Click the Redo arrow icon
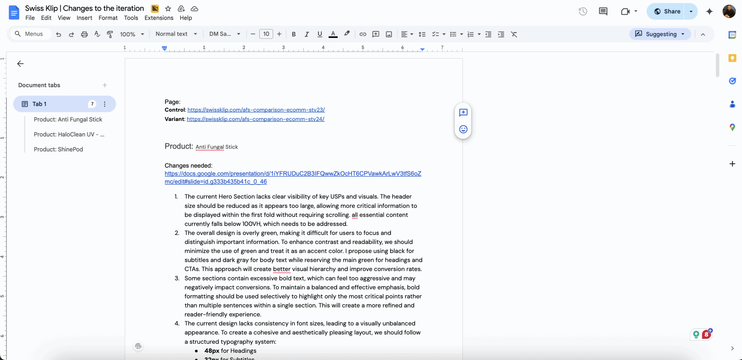742x360 pixels. (x=71, y=34)
